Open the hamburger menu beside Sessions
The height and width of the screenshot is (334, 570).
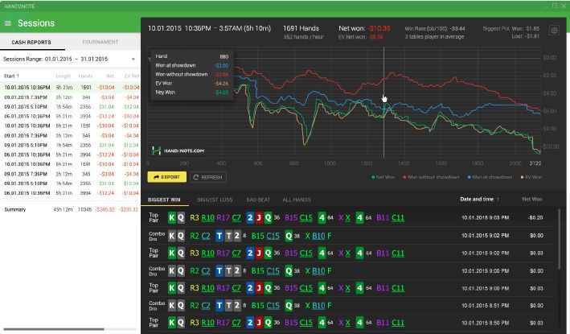(8, 23)
